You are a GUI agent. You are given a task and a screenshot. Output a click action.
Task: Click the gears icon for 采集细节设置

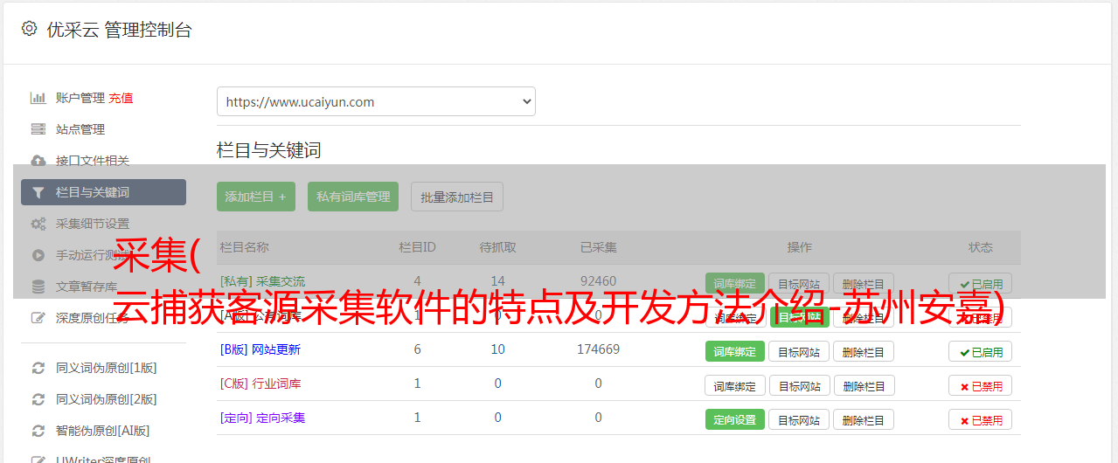[x=38, y=224]
